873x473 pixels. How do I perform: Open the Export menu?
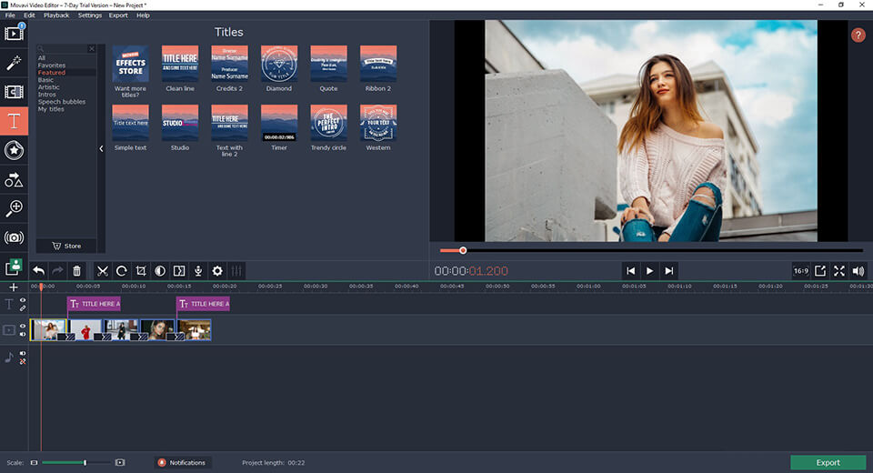click(118, 15)
